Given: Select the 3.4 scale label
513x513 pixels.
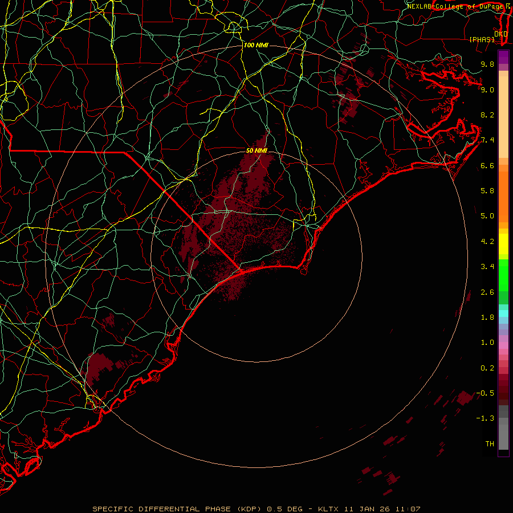Looking at the screenshot, I should (x=487, y=267).
